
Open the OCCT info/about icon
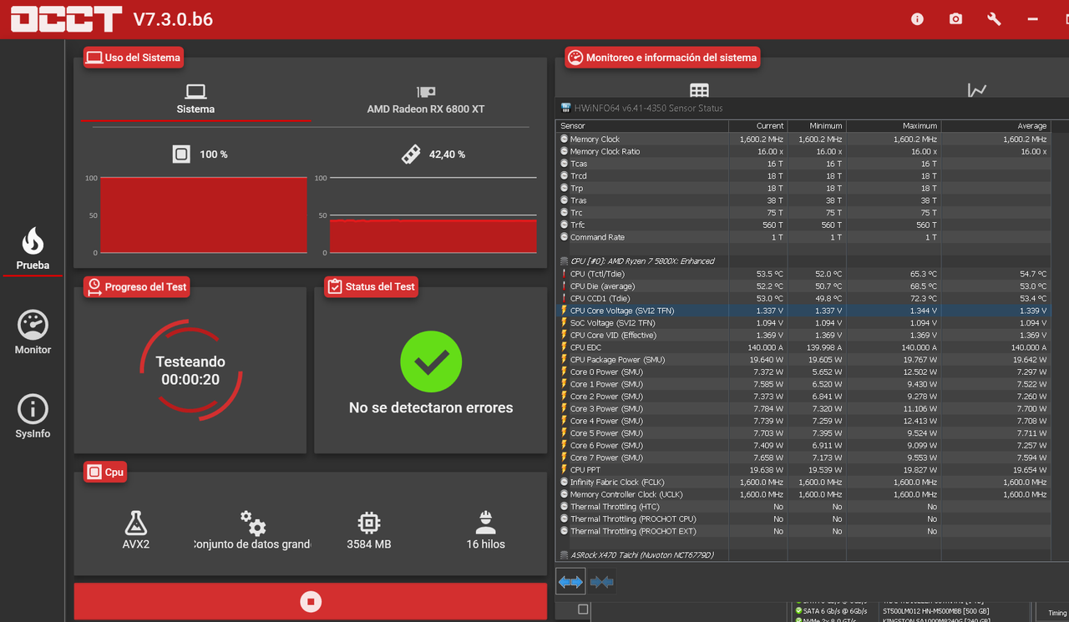point(917,19)
